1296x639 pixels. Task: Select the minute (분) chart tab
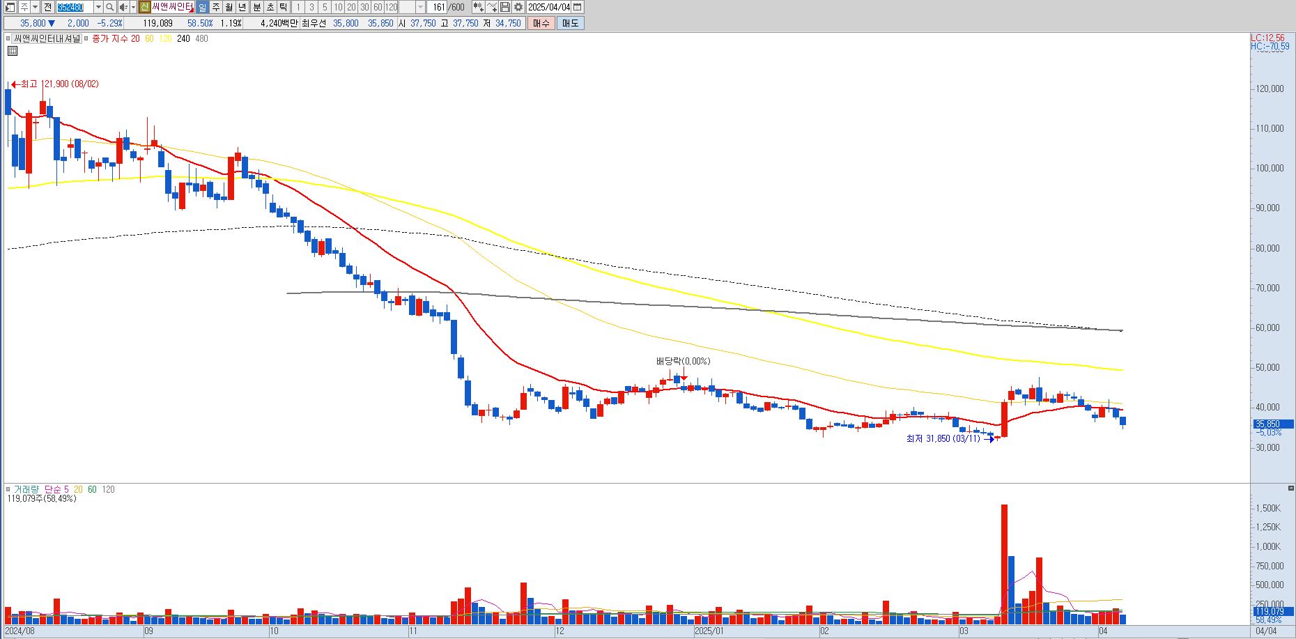tap(256, 7)
